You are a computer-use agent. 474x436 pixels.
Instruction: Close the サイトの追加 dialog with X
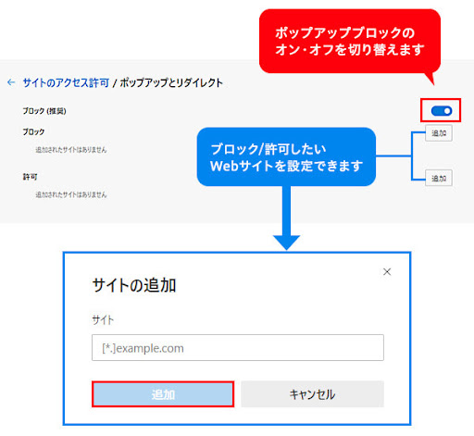(387, 272)
